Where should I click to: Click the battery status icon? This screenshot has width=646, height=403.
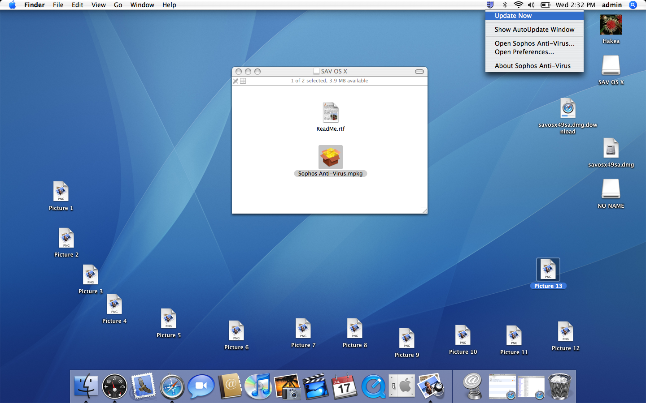(x=546, y=5)
